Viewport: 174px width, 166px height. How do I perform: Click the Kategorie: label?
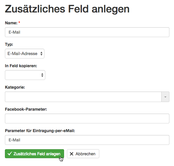click(15, 87)
